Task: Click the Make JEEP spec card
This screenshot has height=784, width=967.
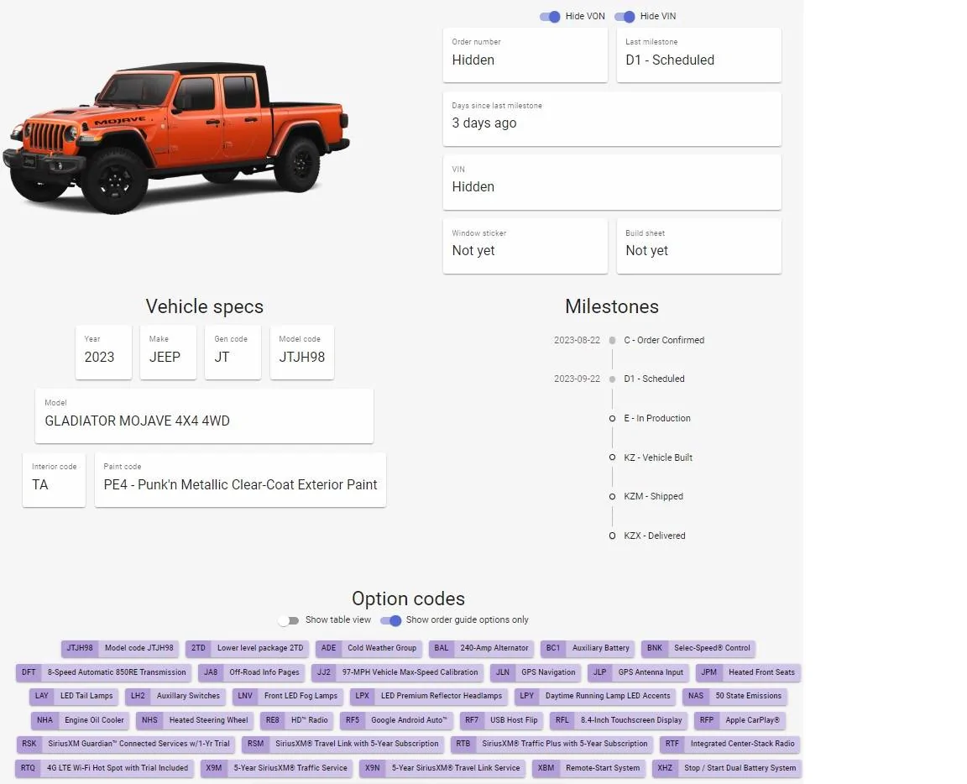Action: click(x=168, y=353)
